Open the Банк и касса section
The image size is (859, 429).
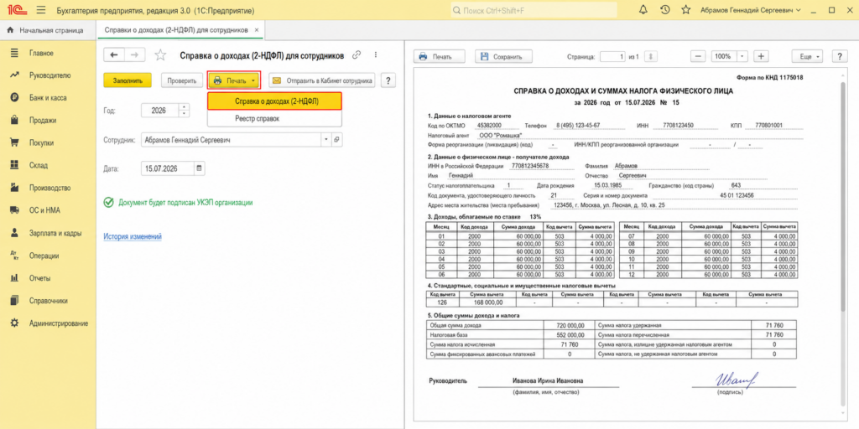tap(48, 98)
